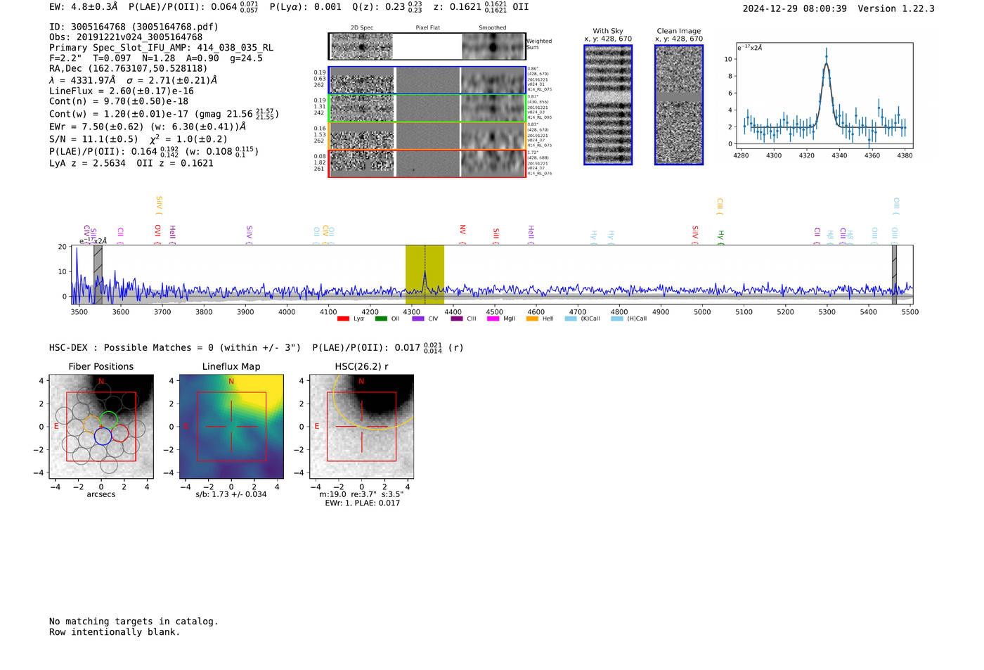The width and height of the screenshot is (984, 670).
Task: Click the dark purple CIII legend swatch
Action: click(x=457, y=318)
